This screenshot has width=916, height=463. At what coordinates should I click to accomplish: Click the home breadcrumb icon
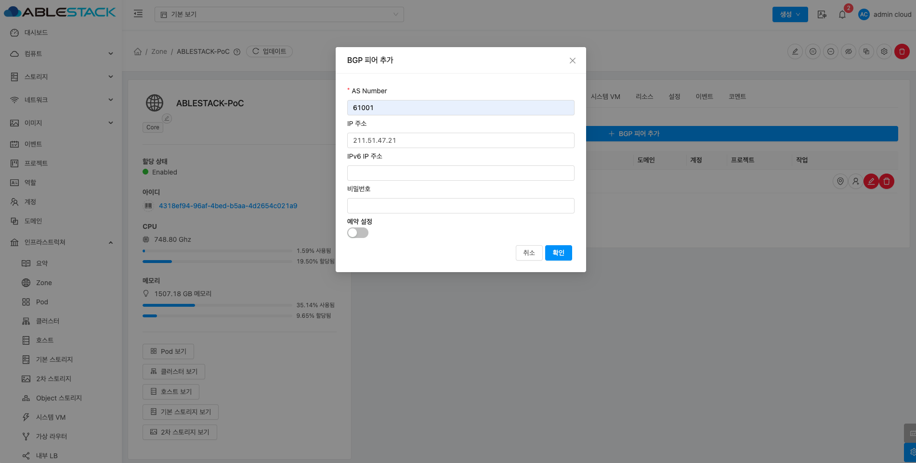tap(138, 51)
